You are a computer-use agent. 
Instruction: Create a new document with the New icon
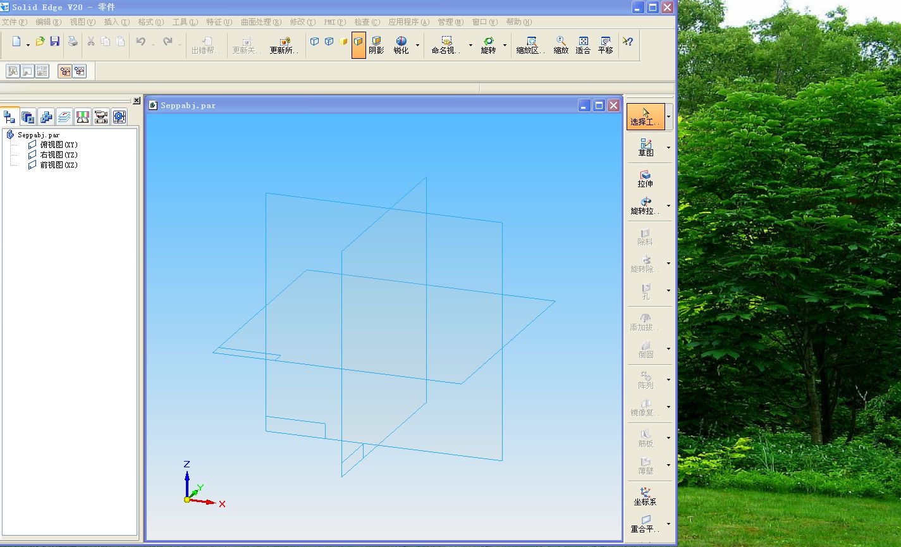click(x=16, y=42)
